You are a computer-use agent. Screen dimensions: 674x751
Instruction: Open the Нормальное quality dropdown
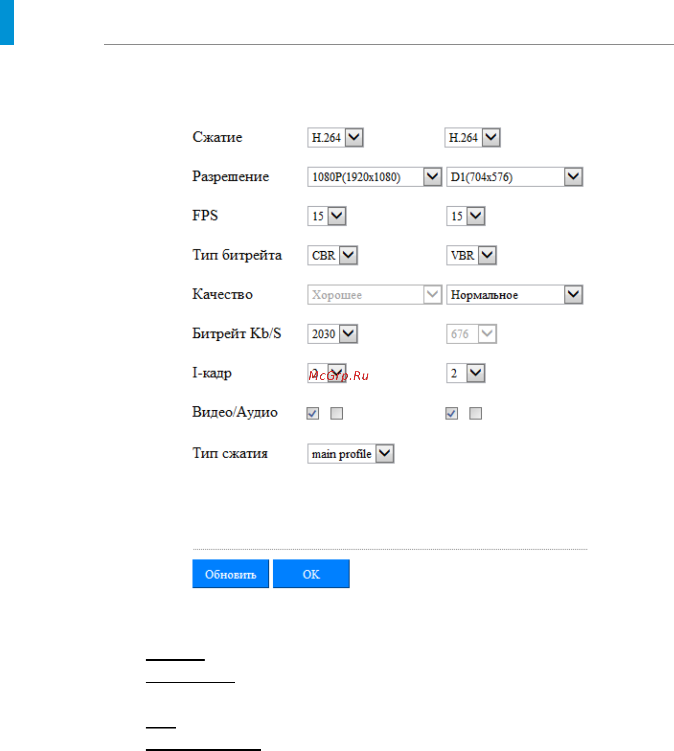coord(515,295)
